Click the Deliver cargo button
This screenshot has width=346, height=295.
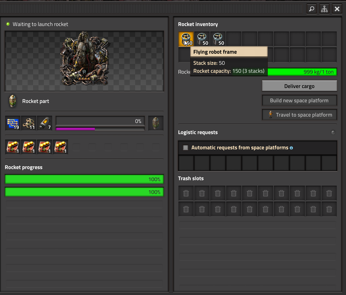point(300,86)
